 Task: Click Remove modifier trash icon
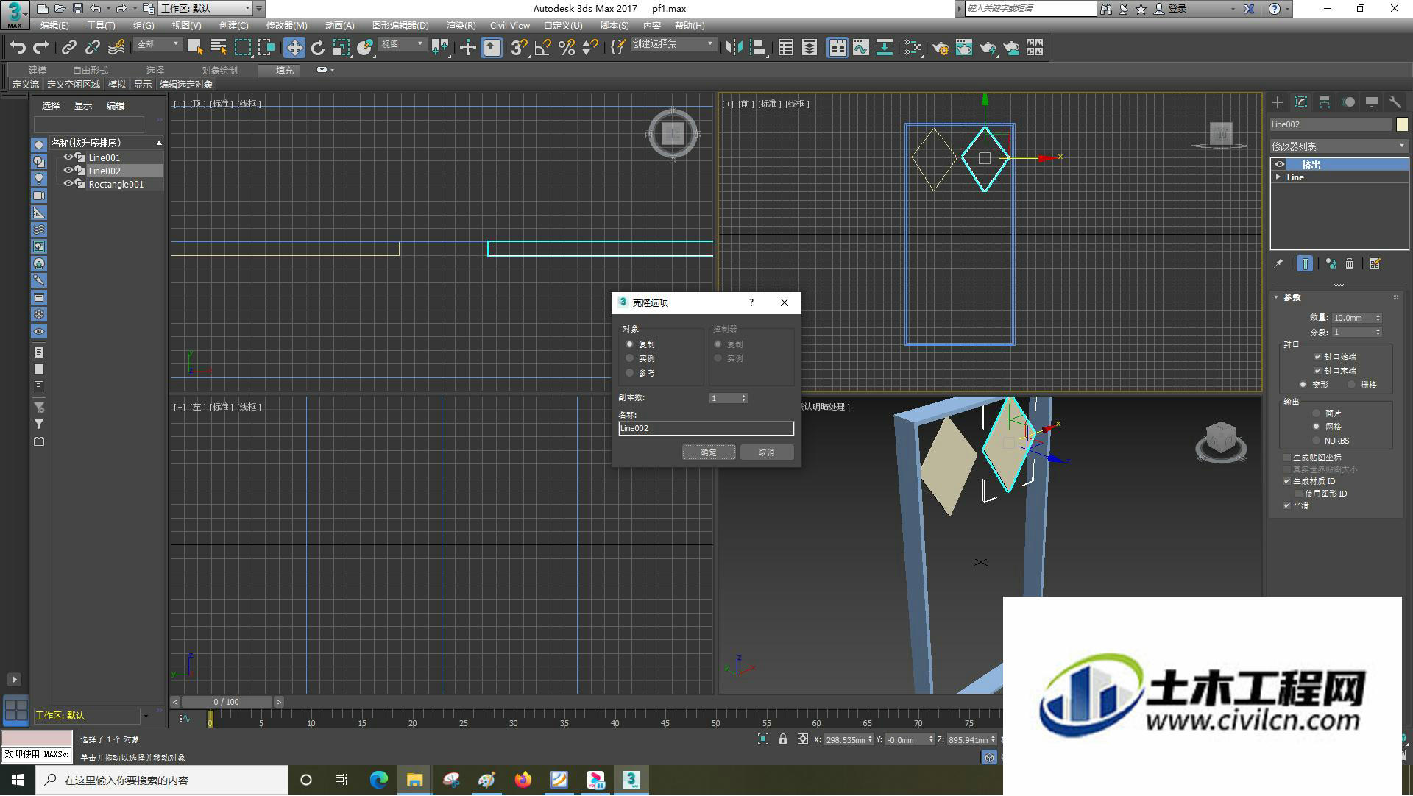1349,263
